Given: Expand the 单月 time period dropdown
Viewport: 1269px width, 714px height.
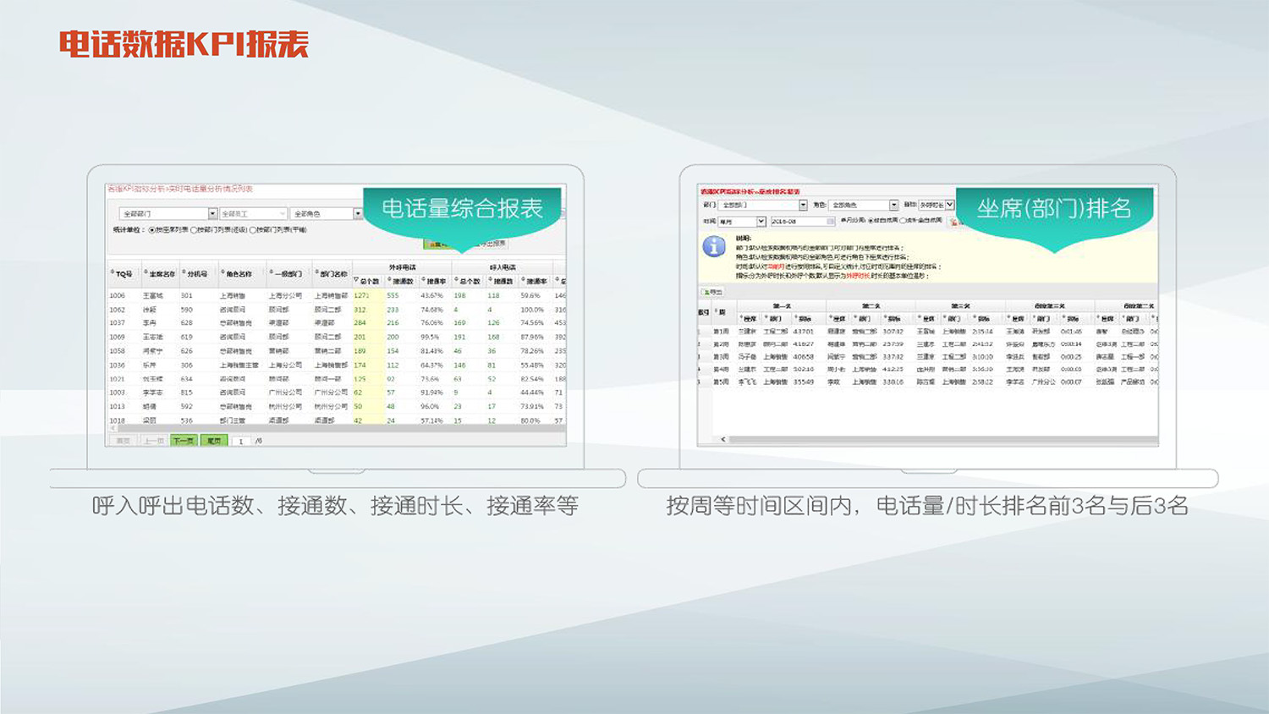Looking at the screenshot, I should (763, 221).
